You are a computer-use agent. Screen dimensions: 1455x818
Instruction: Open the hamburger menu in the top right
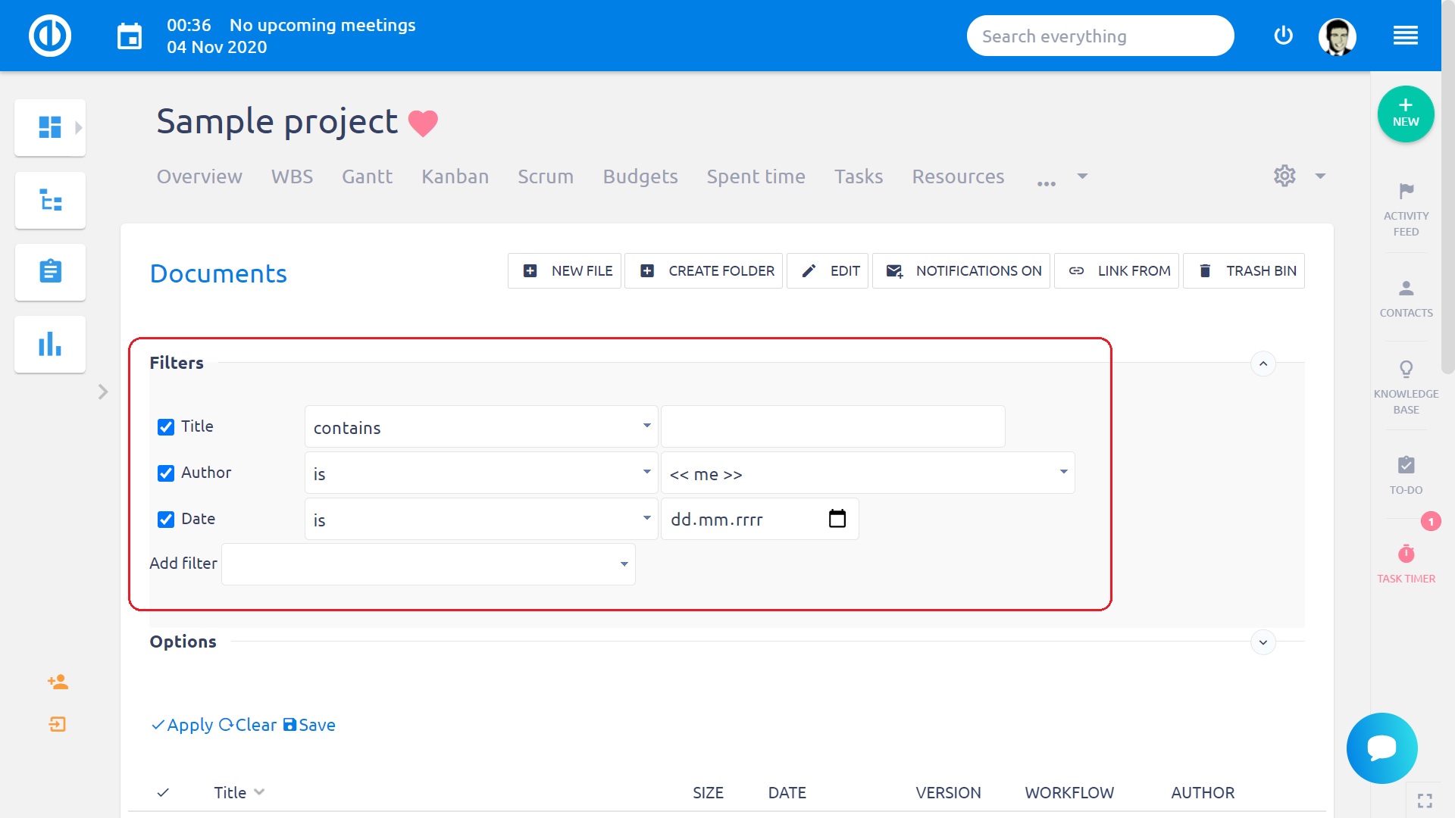[1406, 35]
